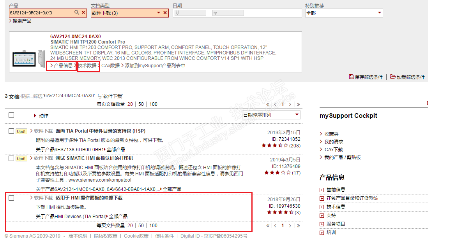Expand the 技术信息 section

(x=322, y=207)
